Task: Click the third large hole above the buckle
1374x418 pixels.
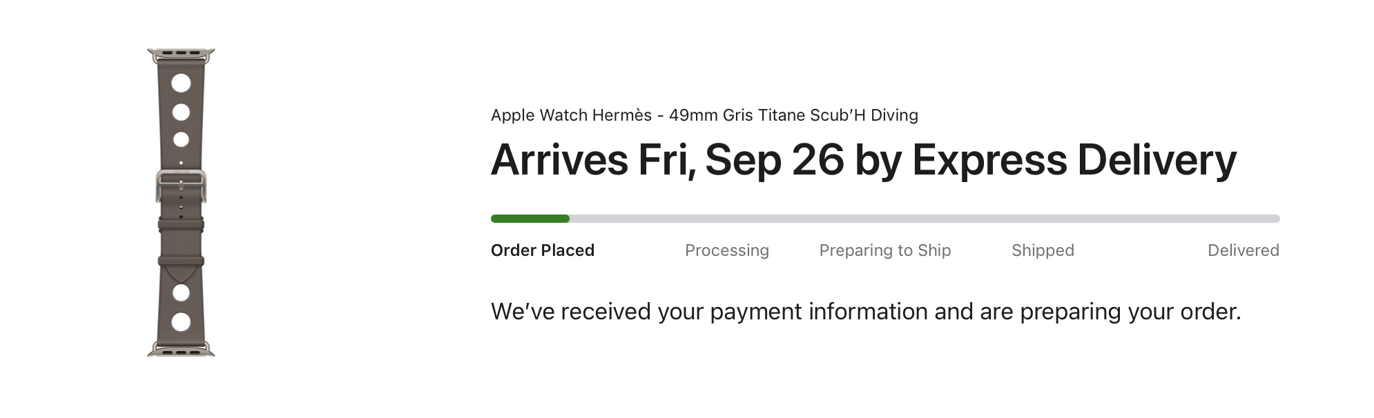Action: tap(181, 139)
